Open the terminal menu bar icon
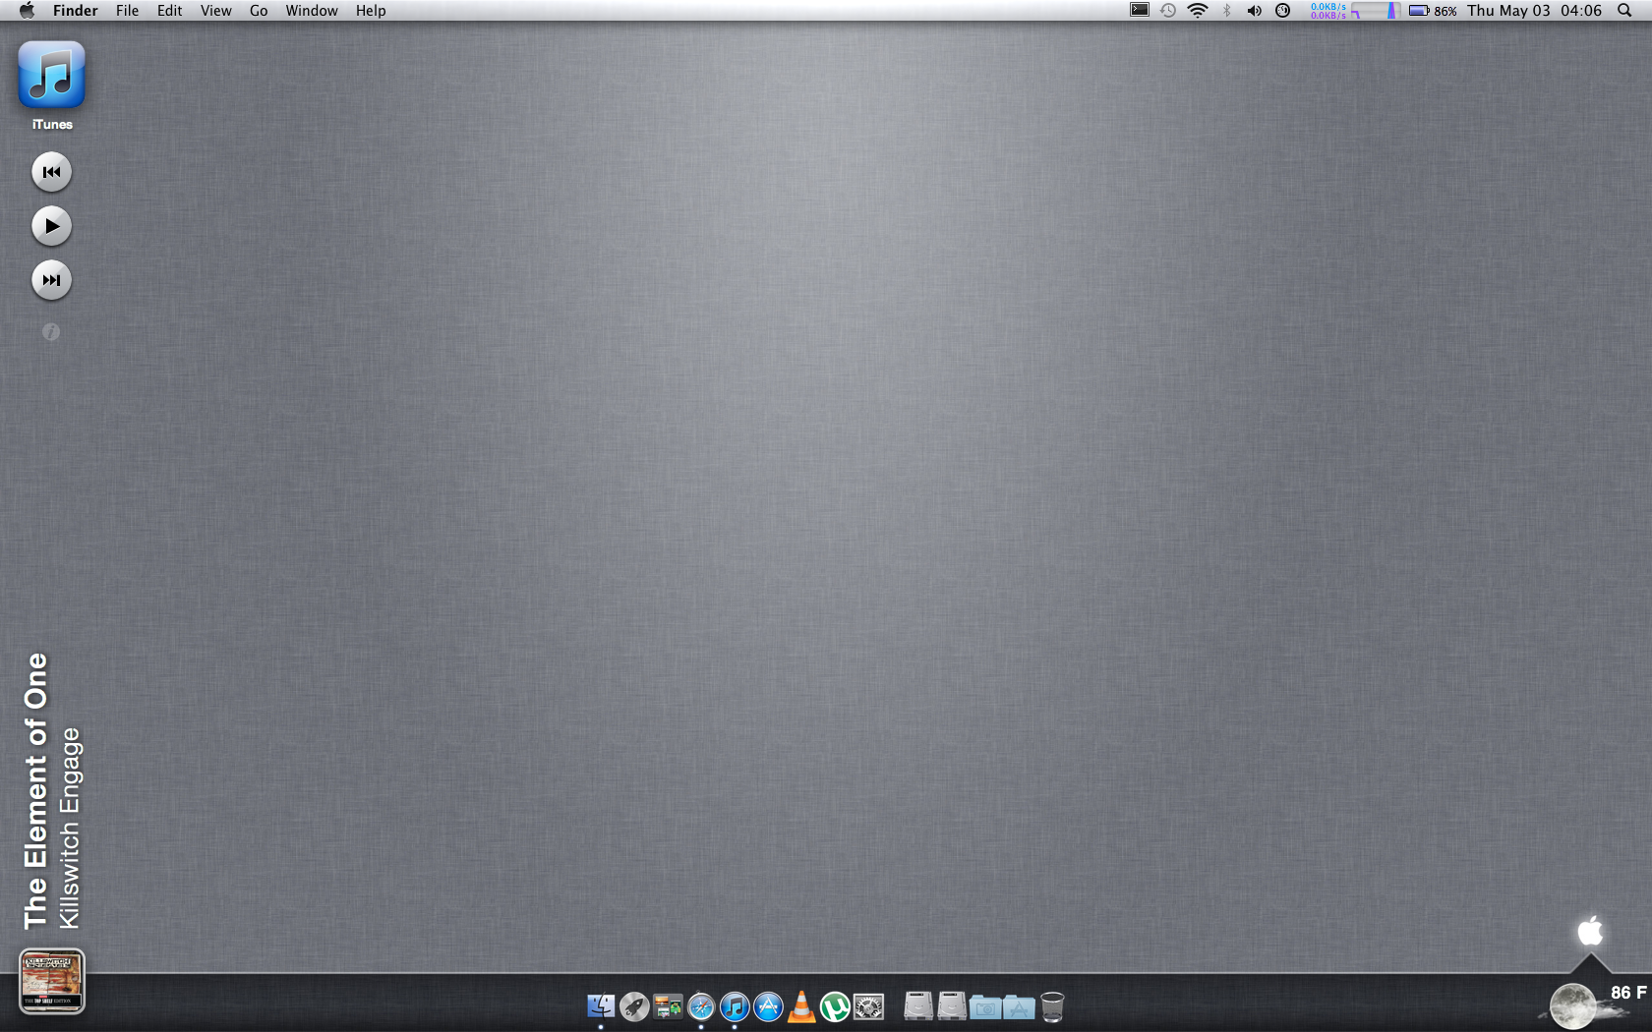The image size is (1652, 1032). [x=1140, y=10]
